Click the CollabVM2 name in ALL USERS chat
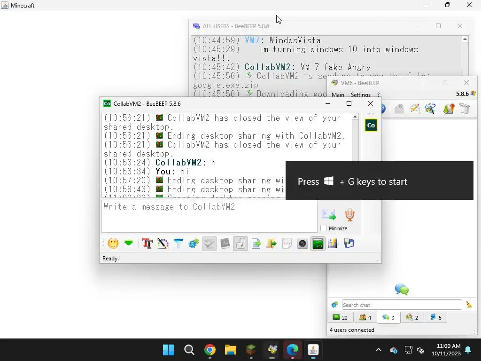This screenshot has width=481, height=361. tap(267, 67)
